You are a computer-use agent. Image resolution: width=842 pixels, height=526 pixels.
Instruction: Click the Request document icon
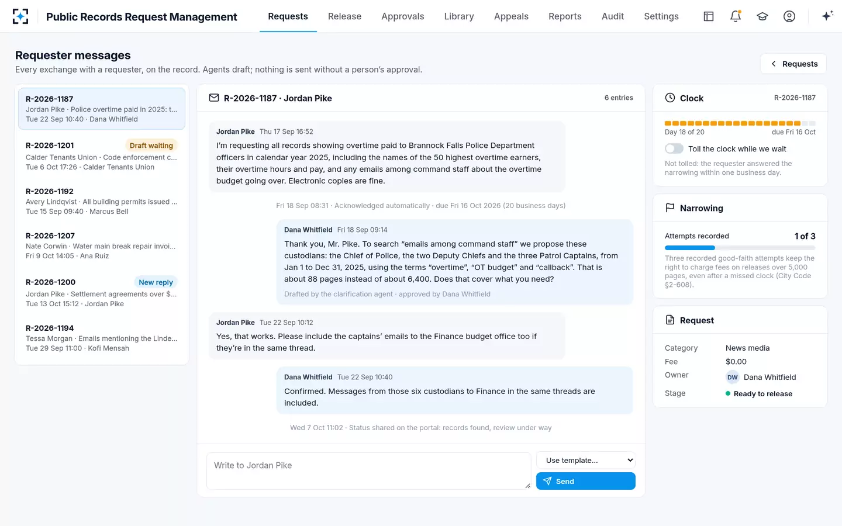coord(670,320)
